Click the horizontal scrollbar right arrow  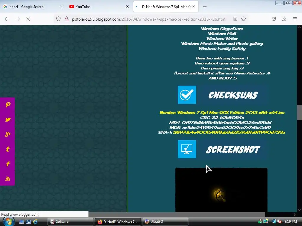[295, 215]
